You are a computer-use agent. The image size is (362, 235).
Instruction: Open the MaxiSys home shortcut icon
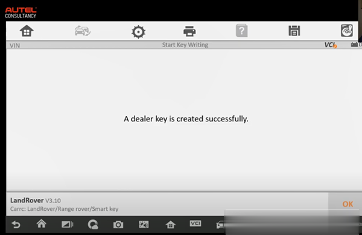170,224
